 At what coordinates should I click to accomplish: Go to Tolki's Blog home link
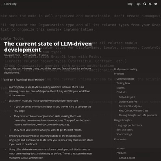click(x=10, y=4)
